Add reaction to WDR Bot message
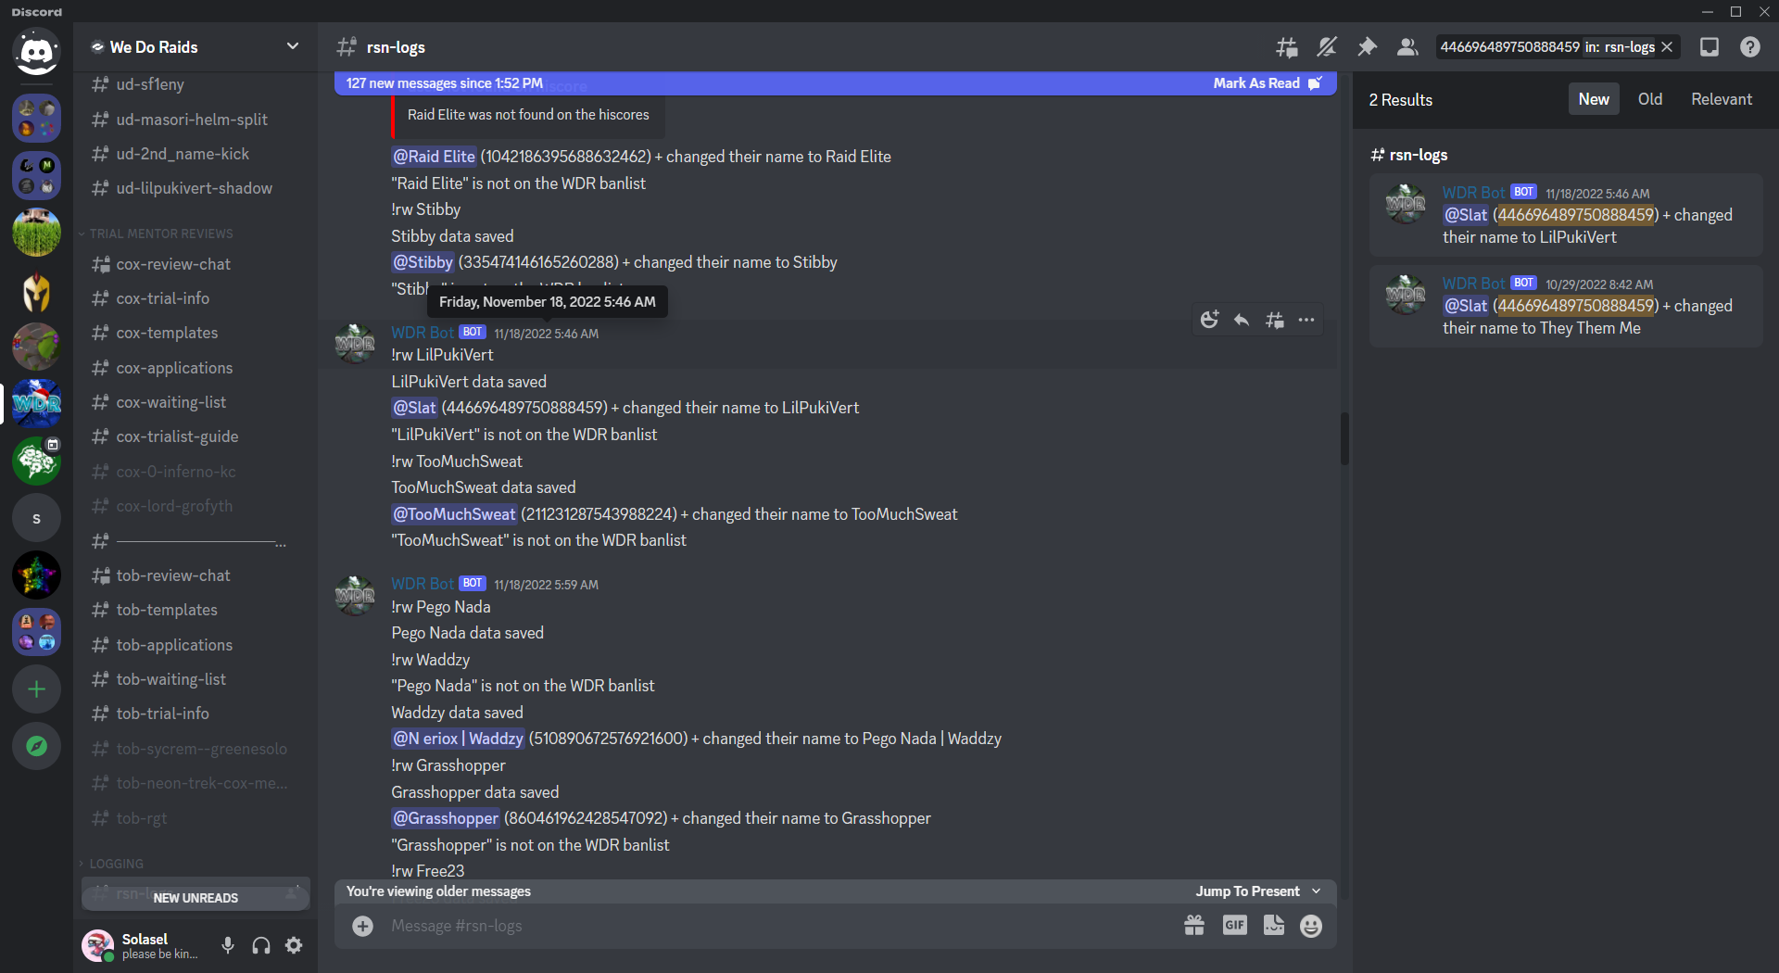1779x973 pixels. tap(1209, 320)
